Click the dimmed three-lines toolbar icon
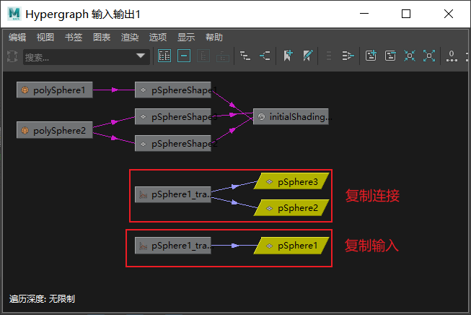The height and width of the screenshot is (315, 471). pos(329,56)
